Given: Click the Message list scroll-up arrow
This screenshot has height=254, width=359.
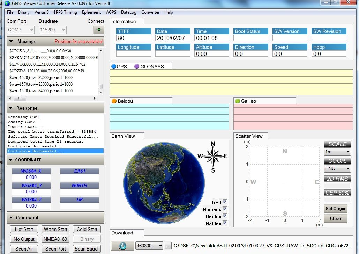Looking at the screenshot, I should (x=101, y=50).
